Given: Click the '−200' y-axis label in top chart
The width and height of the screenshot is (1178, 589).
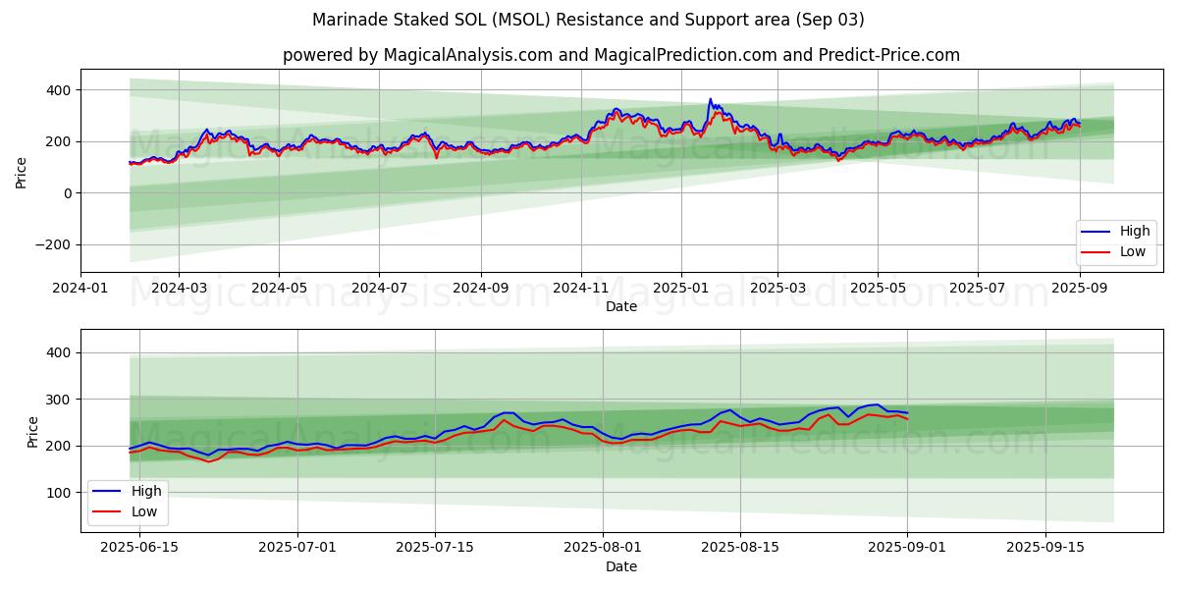Looking at the screenshot, I should pos(55,245).
